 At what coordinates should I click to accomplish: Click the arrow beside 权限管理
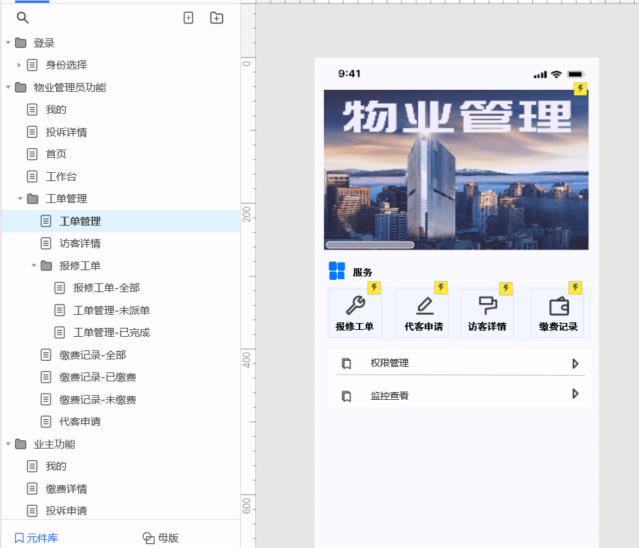(x=575, y=363)
